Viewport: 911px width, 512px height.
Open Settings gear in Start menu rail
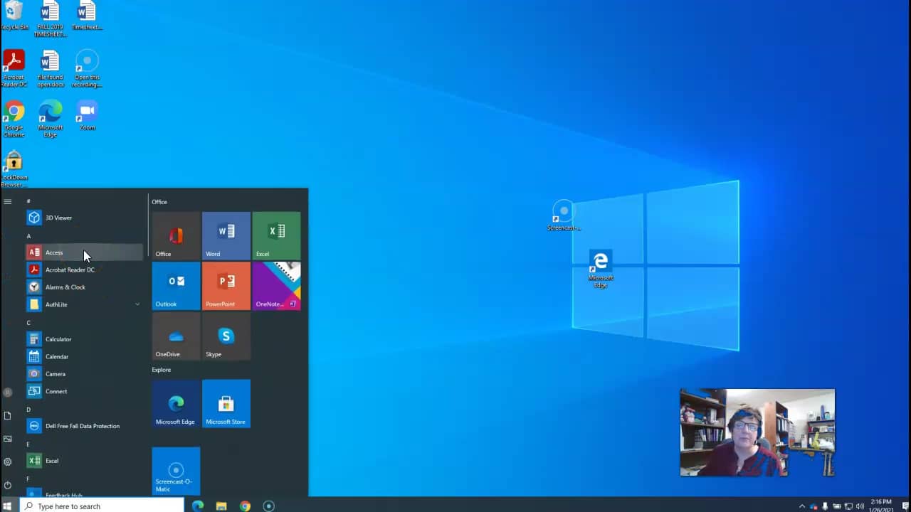(x=7, y=462)
